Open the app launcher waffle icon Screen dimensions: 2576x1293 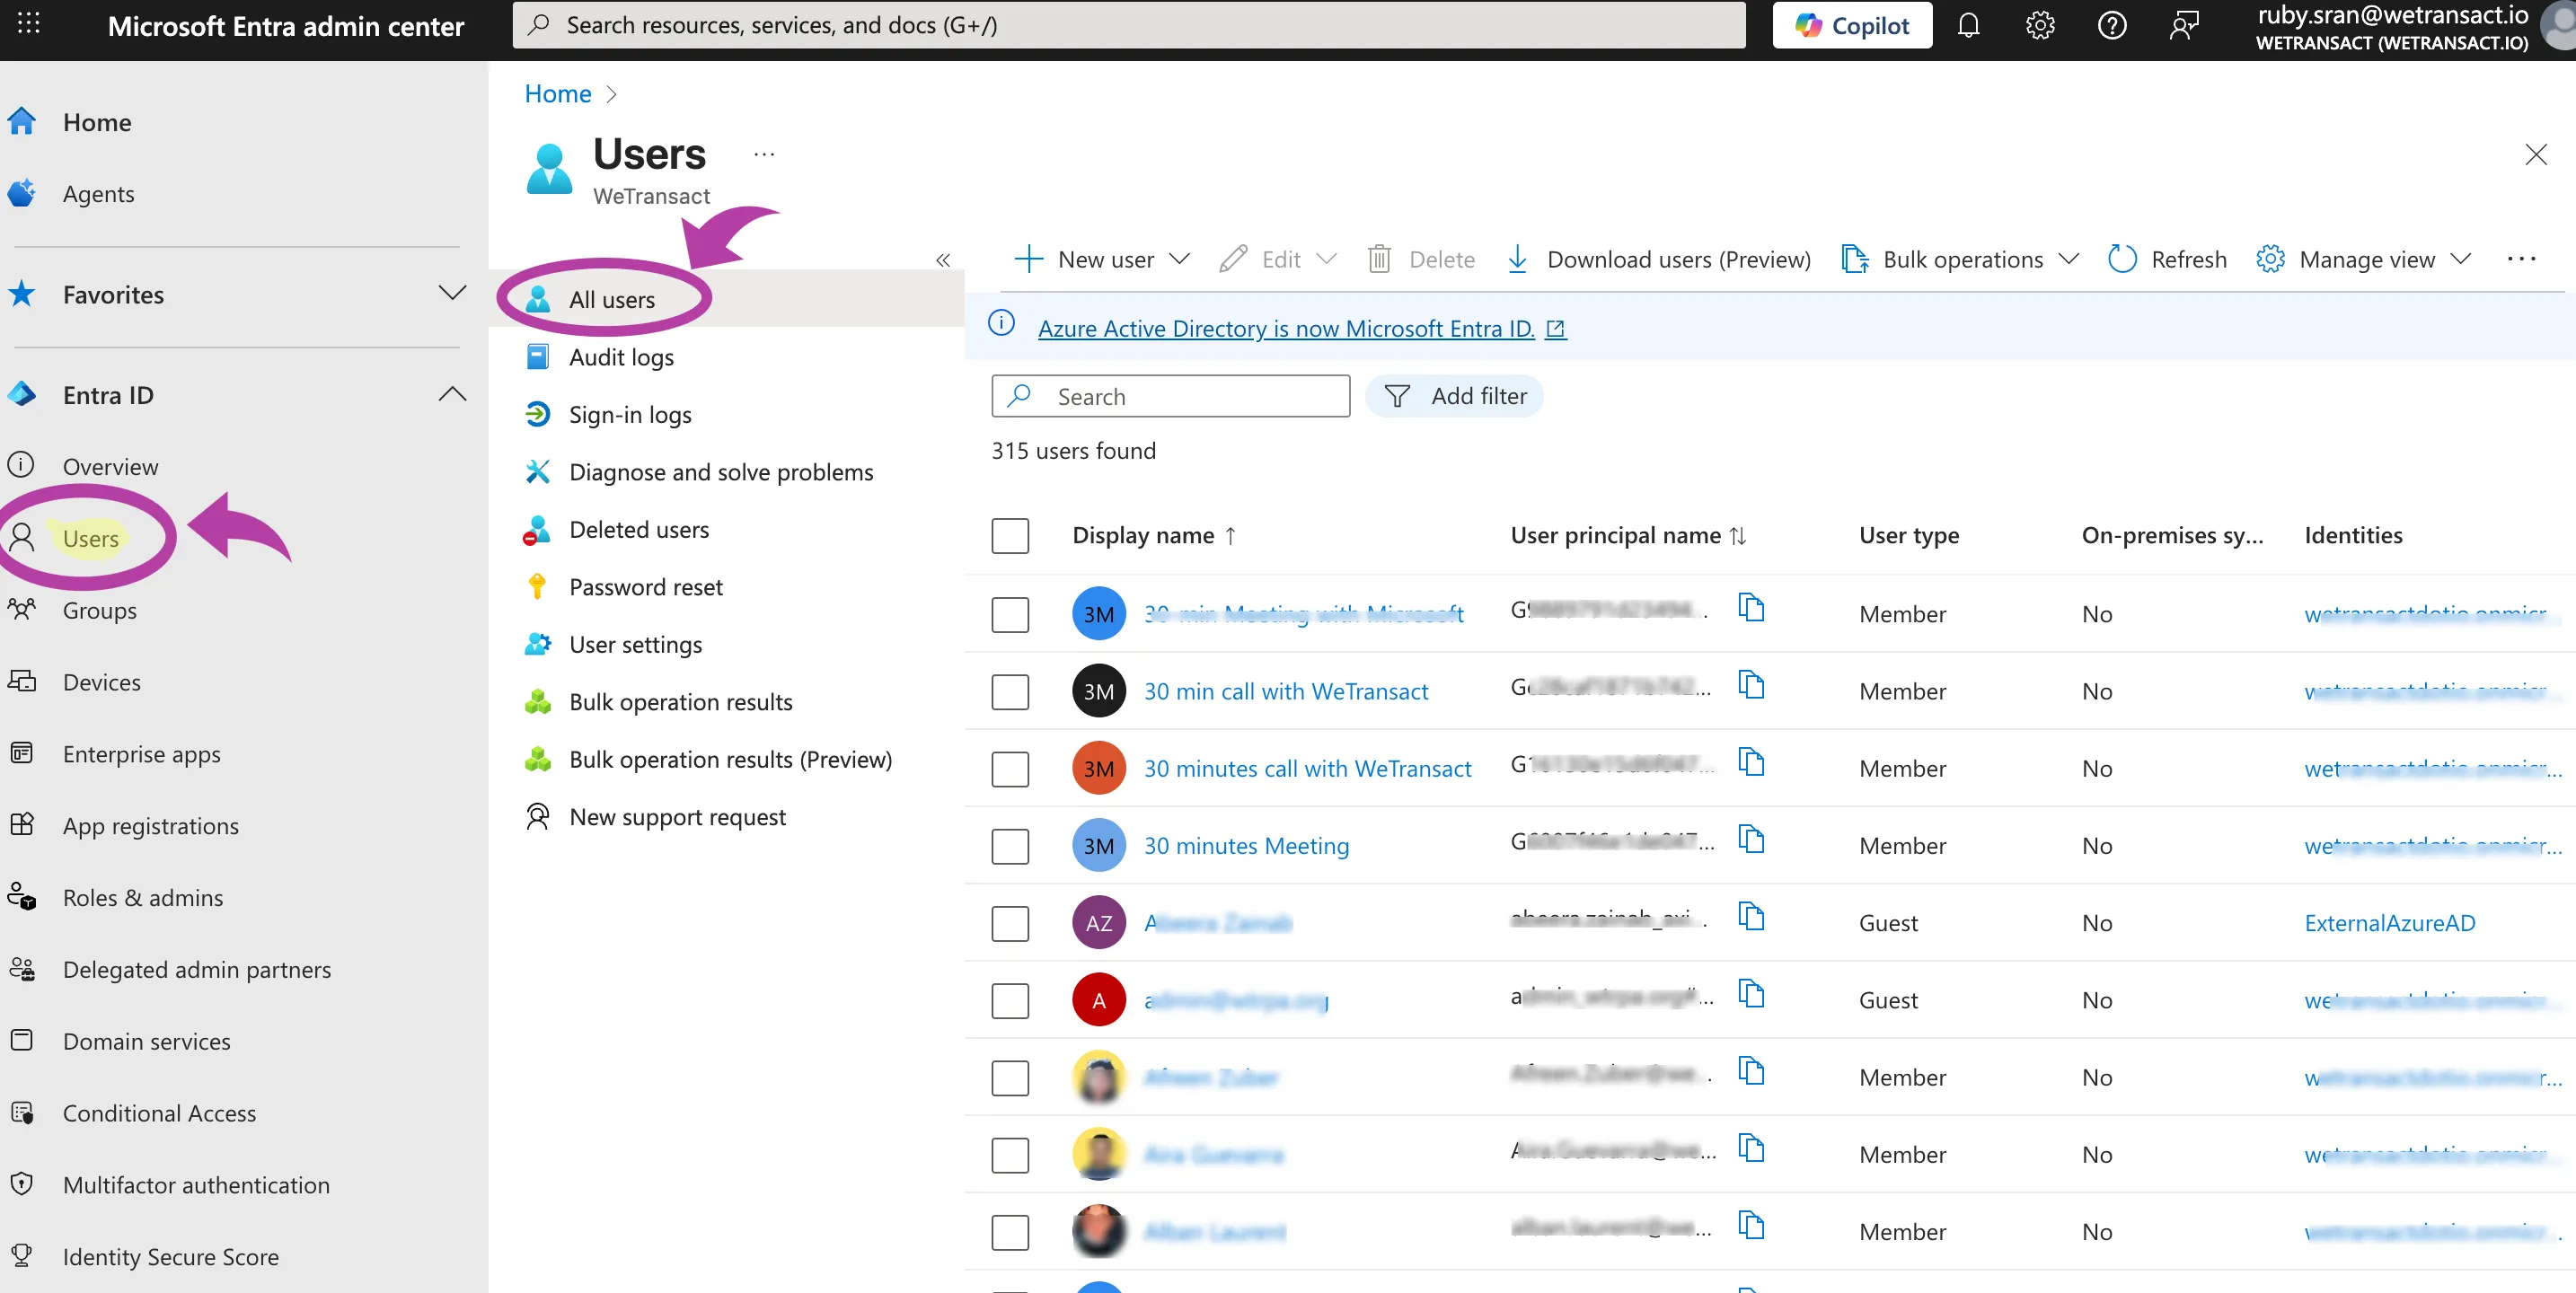click(29, 25)
